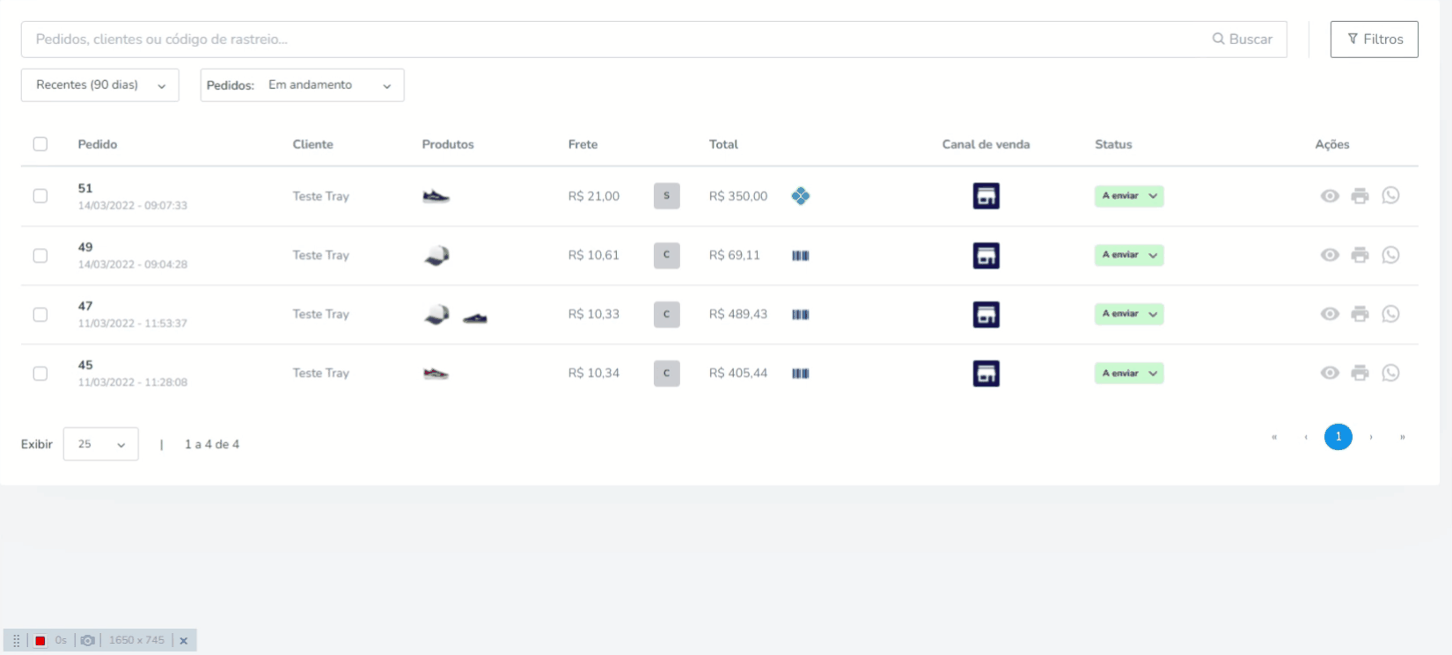Open A enviar status dropdown for order 51

point(1129,196)
